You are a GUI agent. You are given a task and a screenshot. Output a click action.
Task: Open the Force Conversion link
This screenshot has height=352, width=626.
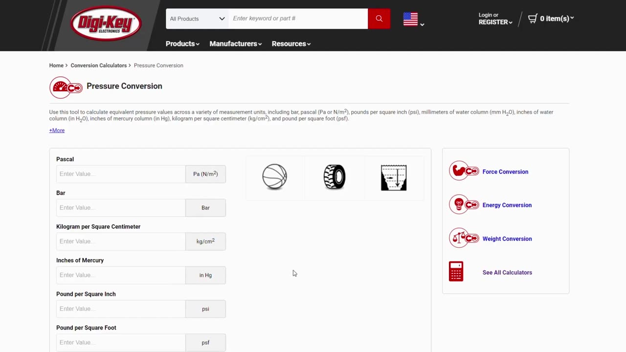(505, 172)
